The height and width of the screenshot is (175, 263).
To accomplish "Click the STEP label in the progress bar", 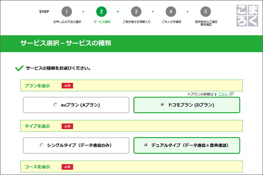I will point(44,11).
